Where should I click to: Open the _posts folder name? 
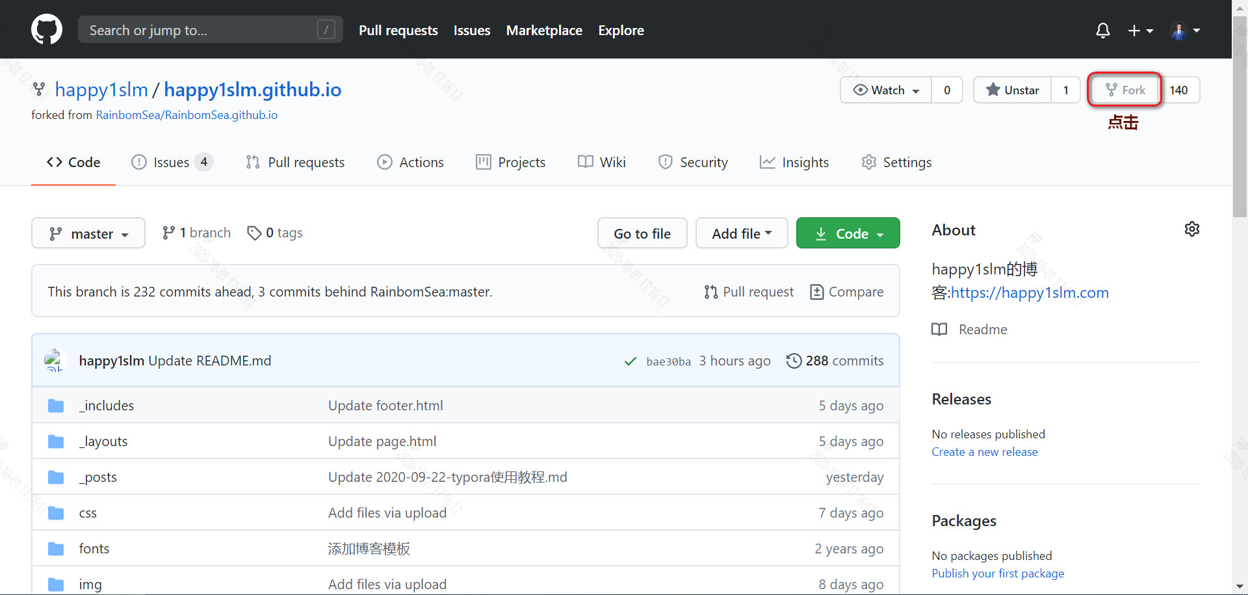(x=98, y=477)
